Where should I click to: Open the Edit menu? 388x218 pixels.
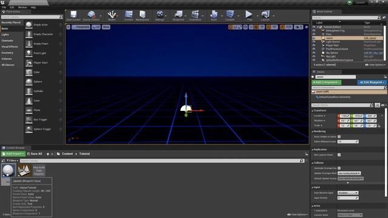[x=12, y=7]
